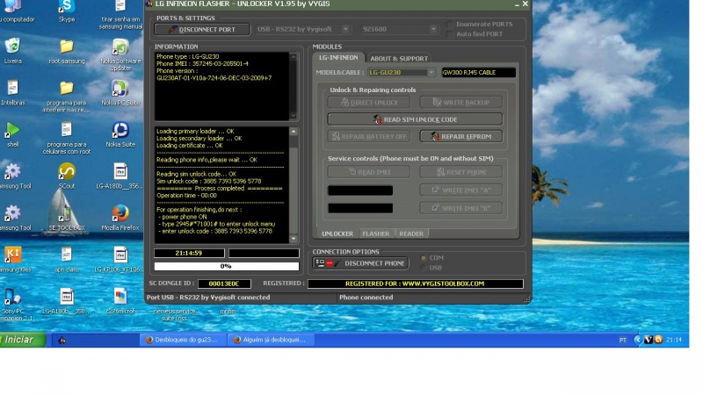Click the READ IMEI button
Image resolution: width=703 pixels, height=395 pixels.
tap(369, 172)
